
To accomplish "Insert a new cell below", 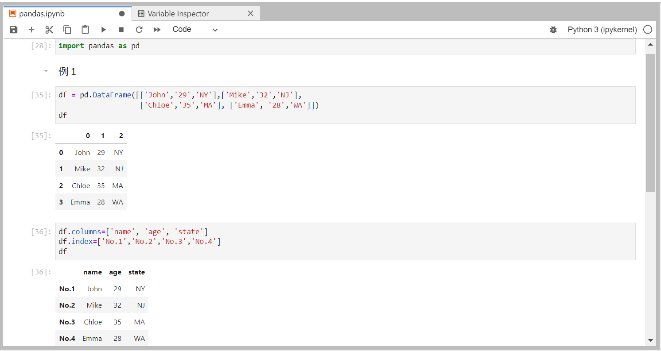I will tap(31, 30).
